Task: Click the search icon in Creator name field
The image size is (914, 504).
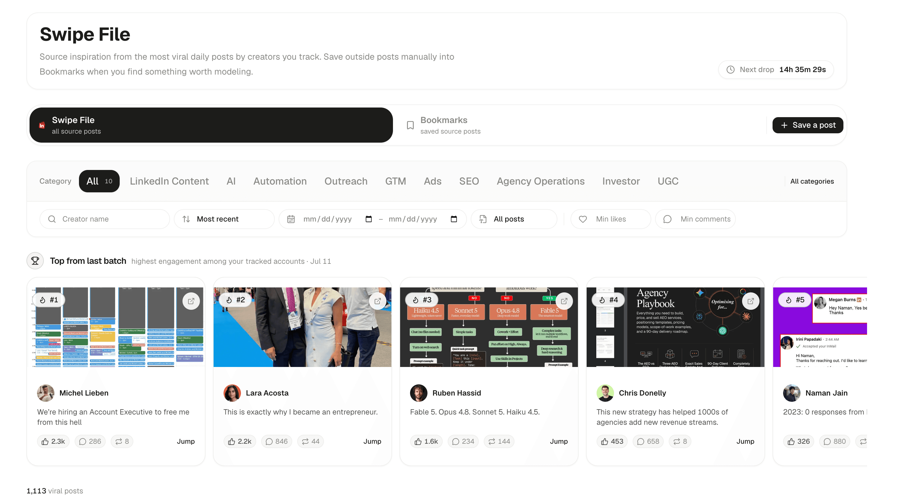Action: [52, 219]
